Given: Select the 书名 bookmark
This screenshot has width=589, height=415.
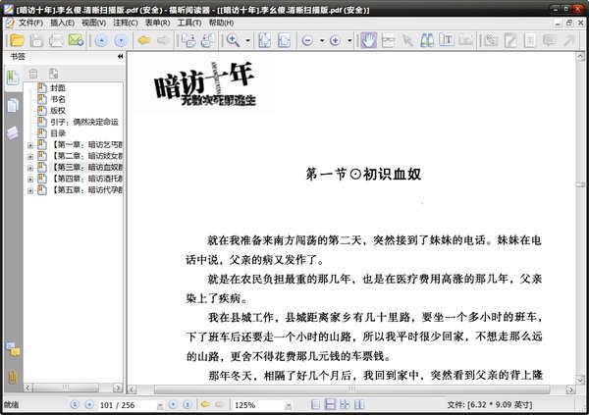Looking at the screenshot, I should [58, 99].
